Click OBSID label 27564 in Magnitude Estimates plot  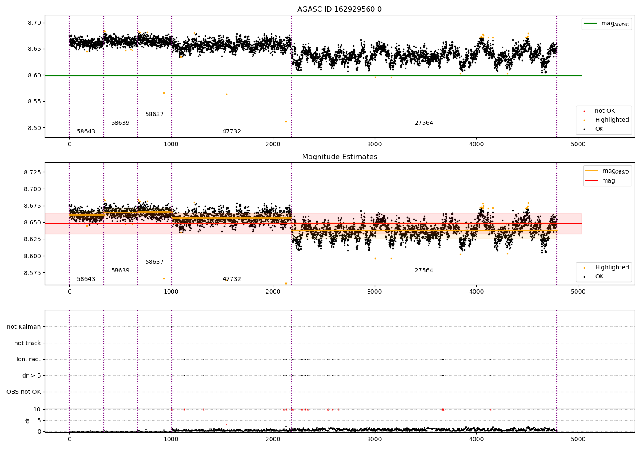424,271
